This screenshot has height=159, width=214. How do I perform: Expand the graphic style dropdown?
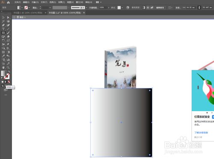122,8
